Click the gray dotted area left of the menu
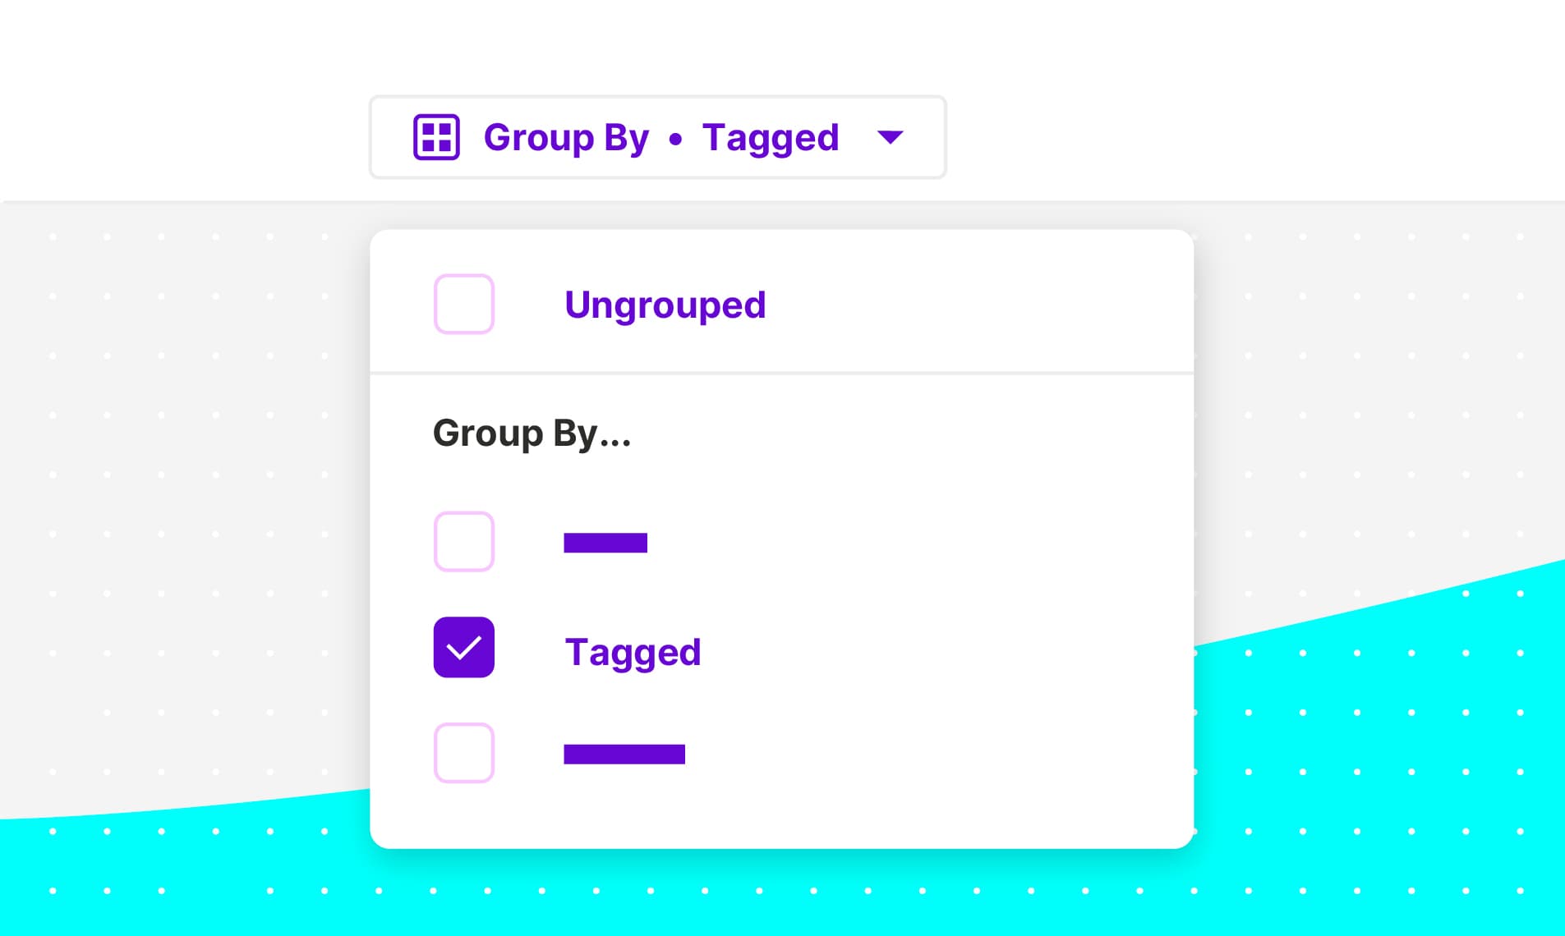This screenshot has width=1565, height=936. coord(189,493)
